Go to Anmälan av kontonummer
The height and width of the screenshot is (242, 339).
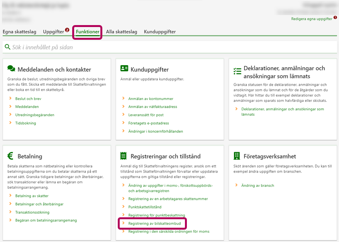coord(151,99)
